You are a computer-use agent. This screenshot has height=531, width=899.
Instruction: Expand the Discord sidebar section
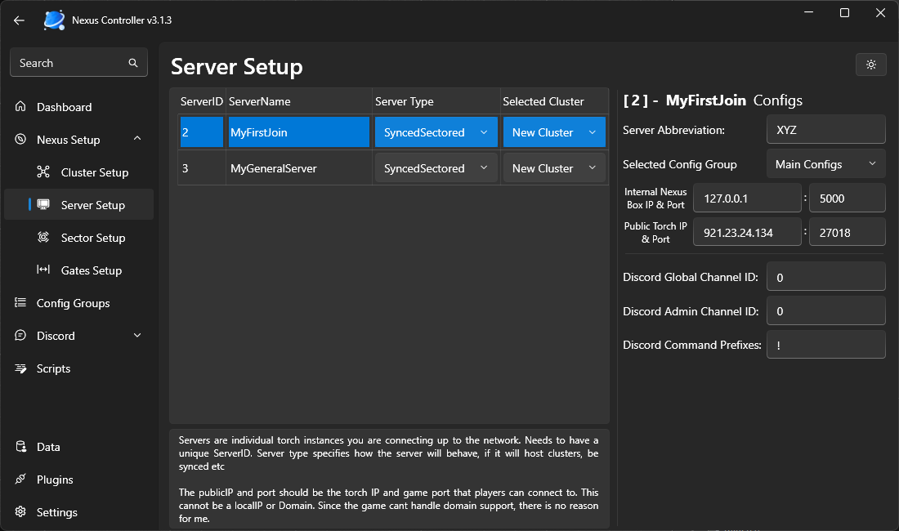[137, 336]
